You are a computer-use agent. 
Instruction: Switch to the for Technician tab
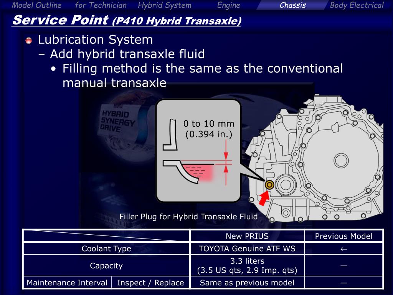pyautogui.click(x=101, y=5)
